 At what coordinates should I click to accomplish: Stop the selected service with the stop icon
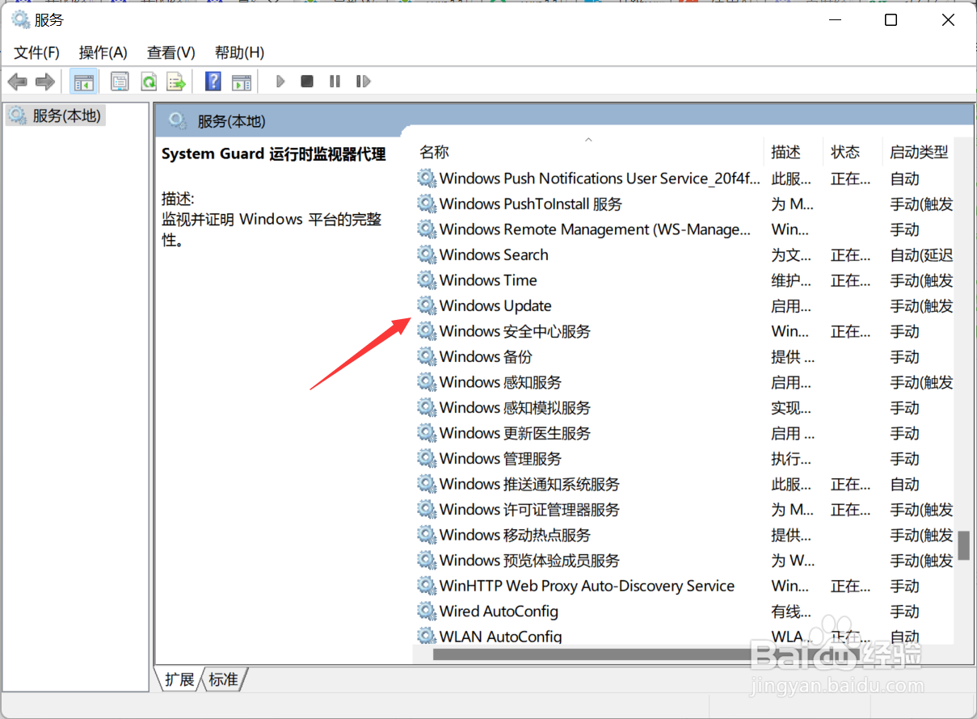click(307, 81)
